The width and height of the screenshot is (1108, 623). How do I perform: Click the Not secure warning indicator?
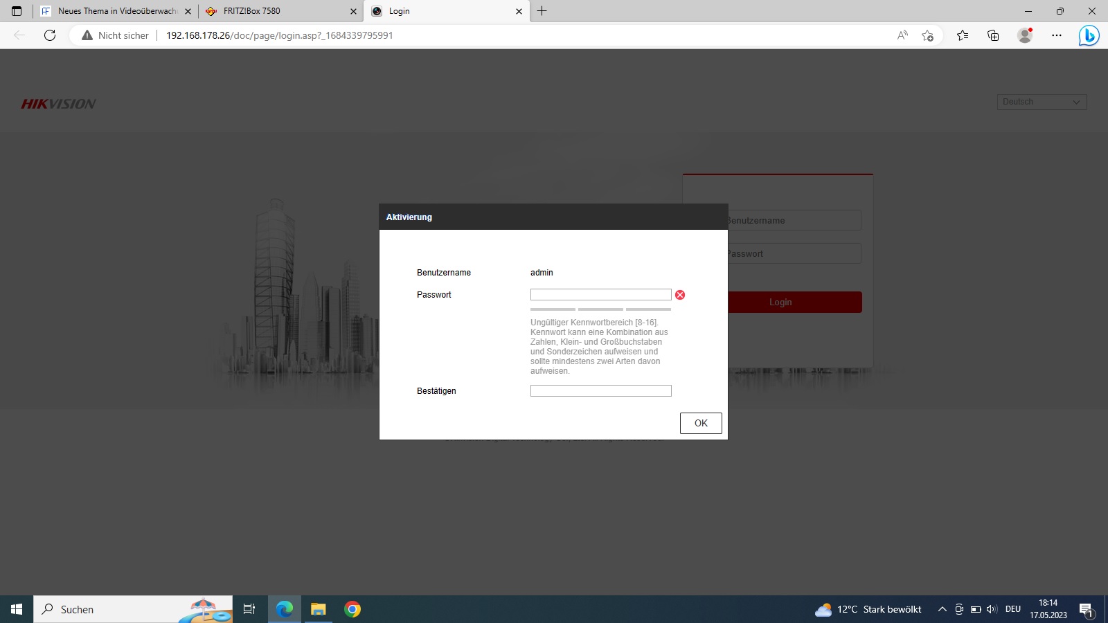[116, 35]
